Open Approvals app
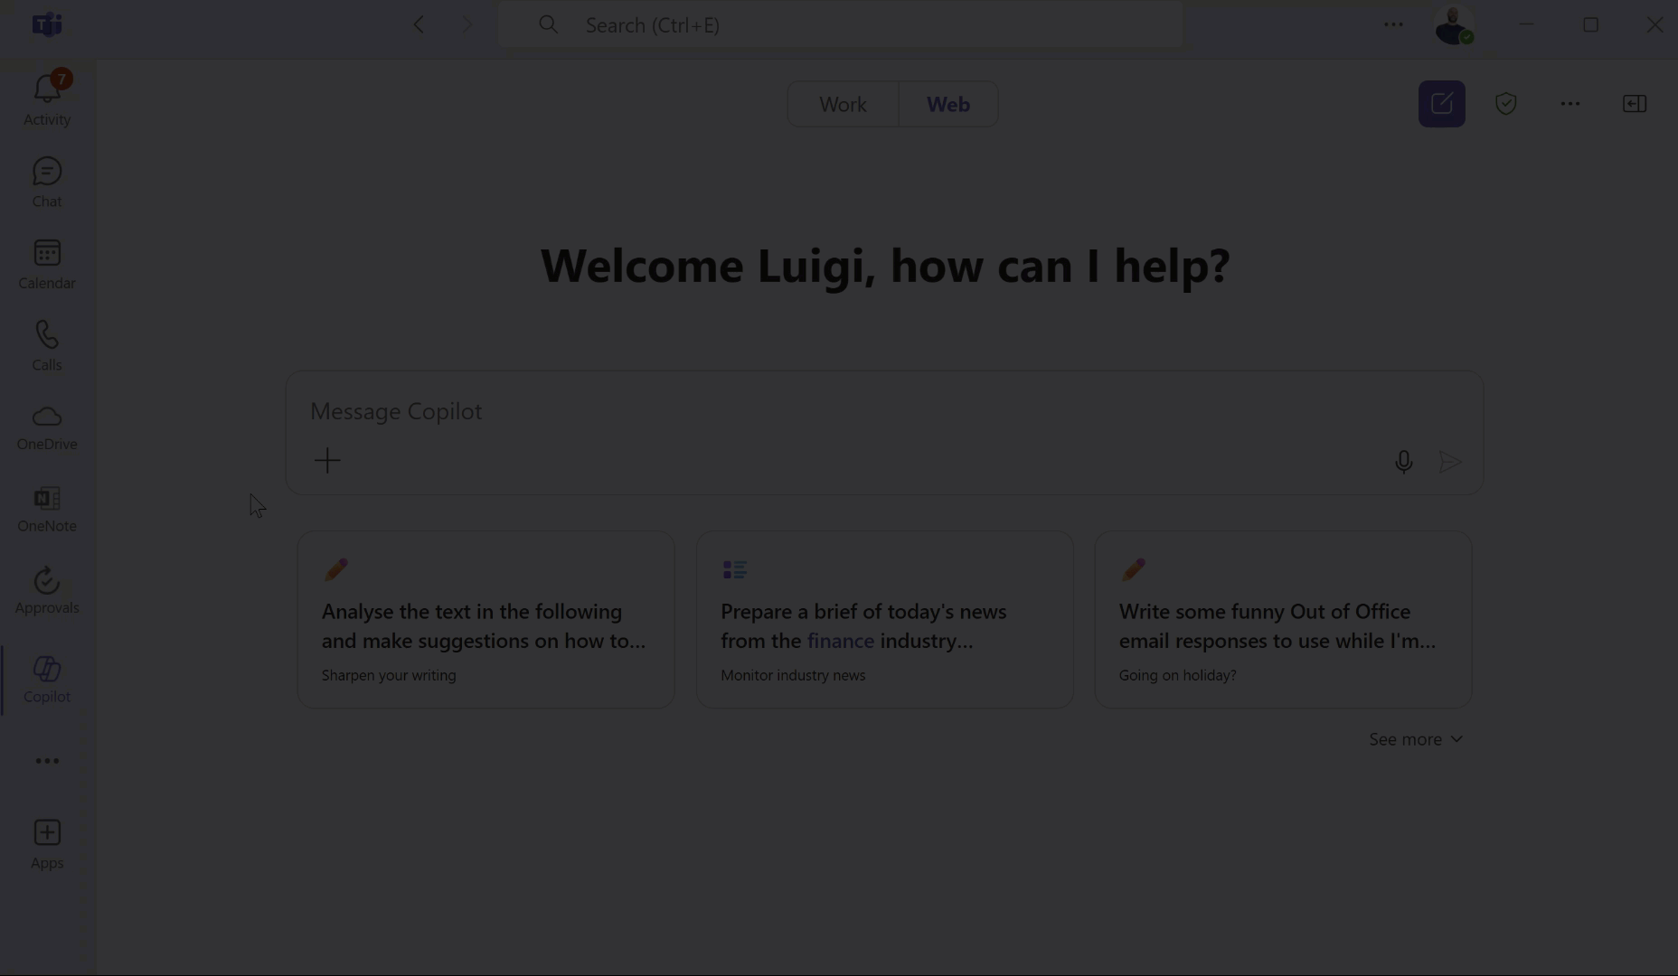The image size is (1678, 976). coord(47,590)
